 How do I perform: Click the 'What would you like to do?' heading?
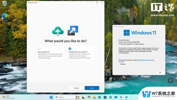point(66,41)
